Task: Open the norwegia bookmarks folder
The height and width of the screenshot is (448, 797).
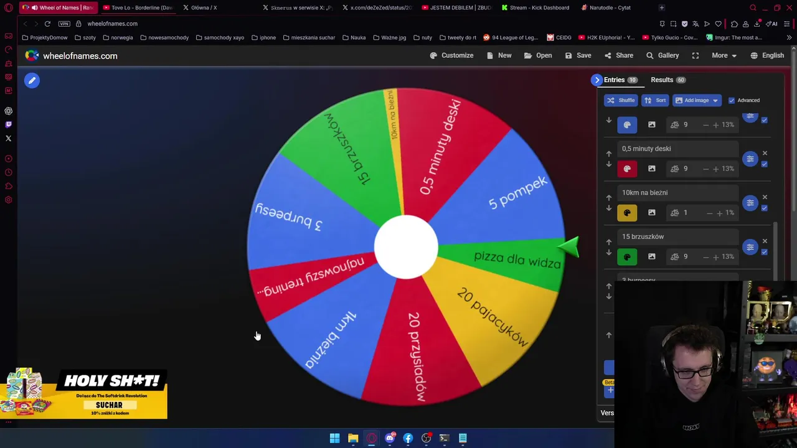Action: (x=118, y=37)
